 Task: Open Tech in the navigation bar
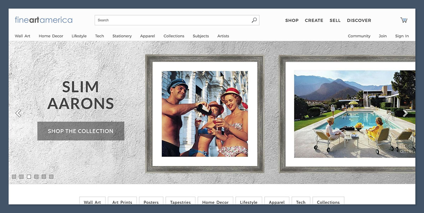coord(100,36)
